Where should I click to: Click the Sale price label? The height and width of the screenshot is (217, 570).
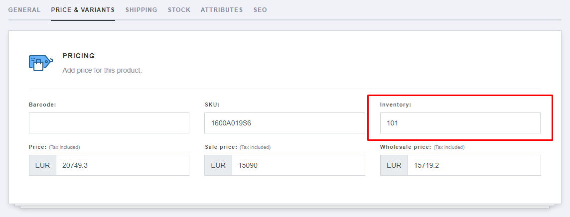[221, 147]
